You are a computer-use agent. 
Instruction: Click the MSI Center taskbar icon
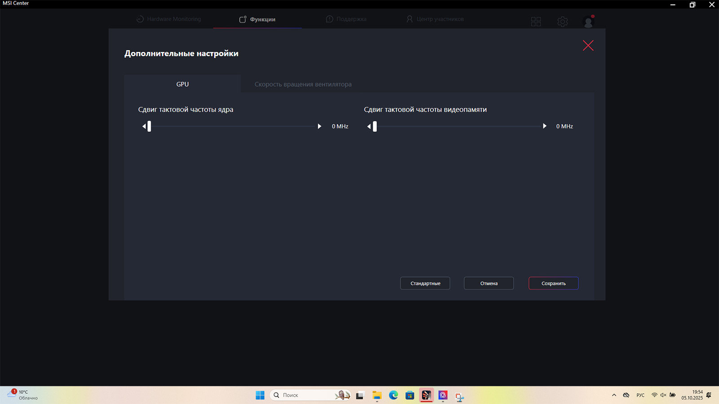click(426, 395)
